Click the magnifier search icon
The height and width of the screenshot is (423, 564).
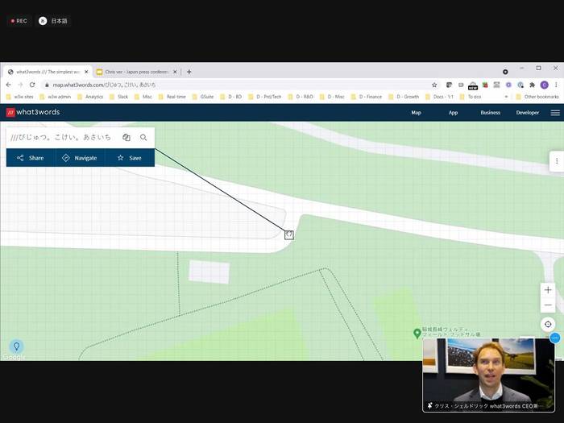pyautogui.click(x=143, y=138)
